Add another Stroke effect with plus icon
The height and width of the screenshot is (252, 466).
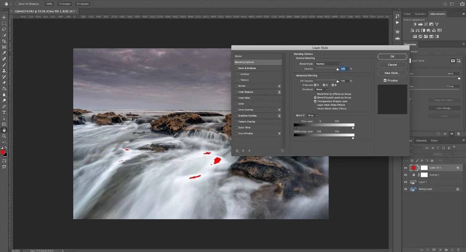279,86
